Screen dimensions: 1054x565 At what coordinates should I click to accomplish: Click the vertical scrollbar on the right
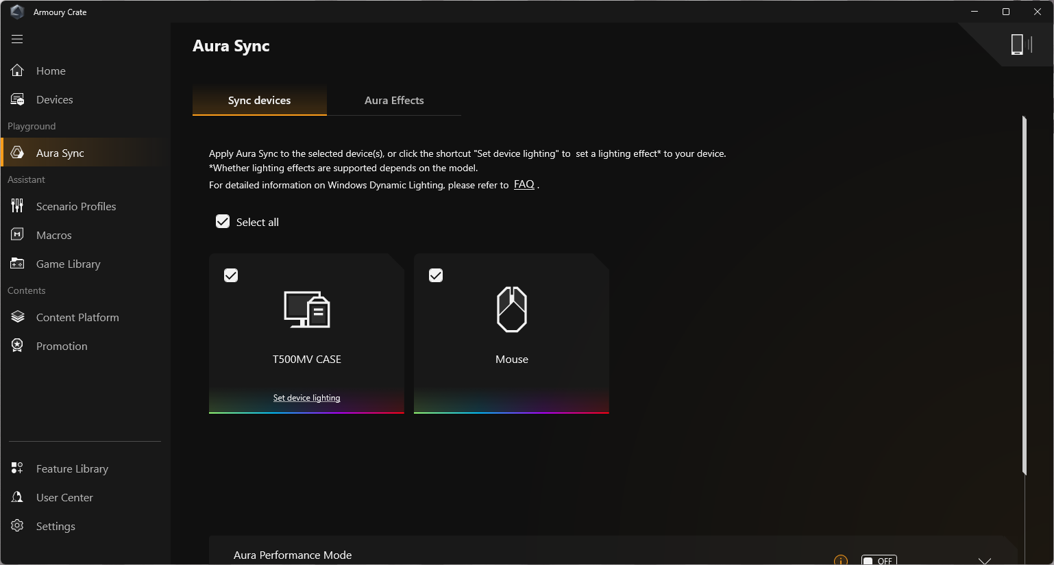point(1025,294)
